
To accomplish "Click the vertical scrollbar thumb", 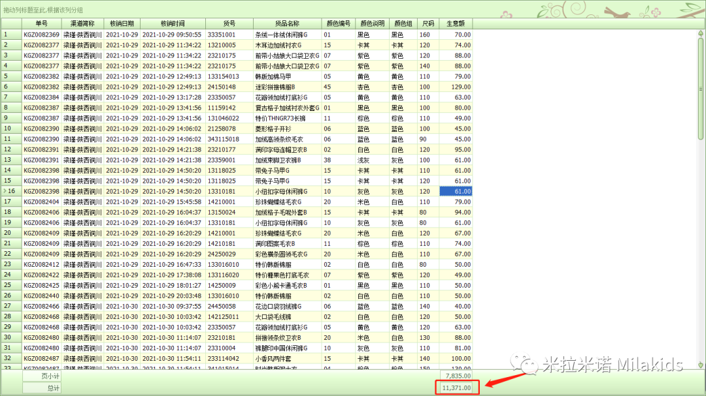I will [701, 89].
